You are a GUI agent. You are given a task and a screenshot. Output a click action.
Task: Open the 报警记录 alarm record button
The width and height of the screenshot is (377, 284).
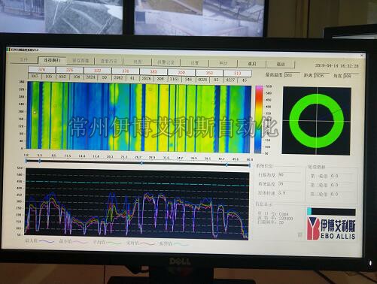click(x=166, y=62)
